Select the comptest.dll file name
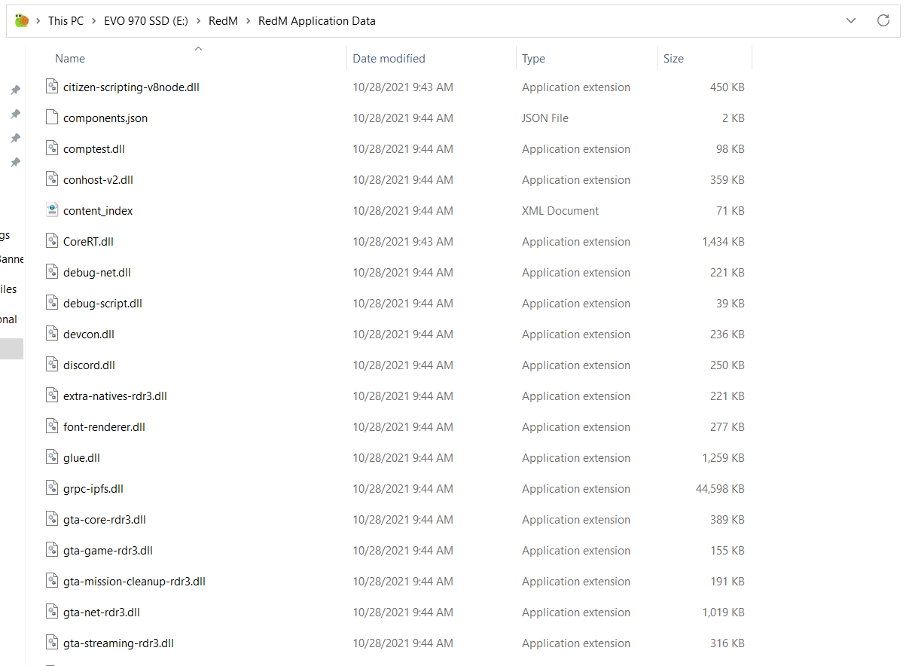 pyautogui.click(x=94, y=148)
